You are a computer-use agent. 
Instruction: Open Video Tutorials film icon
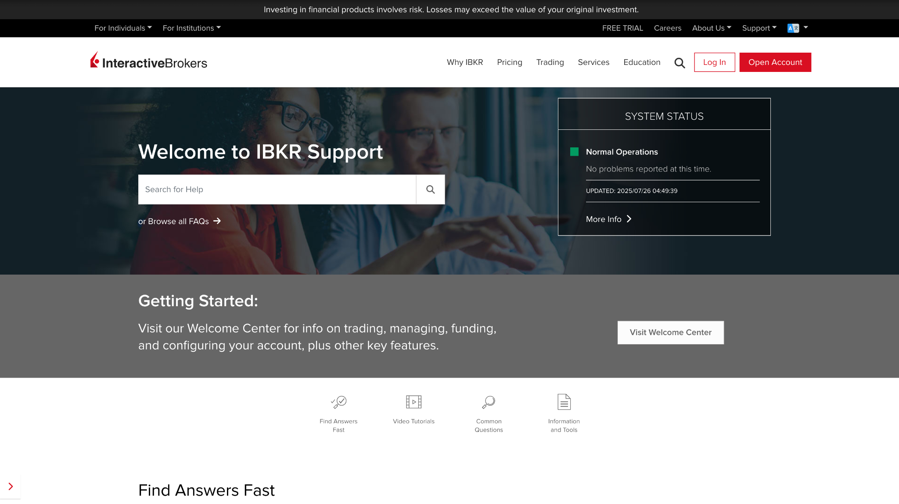414,402
